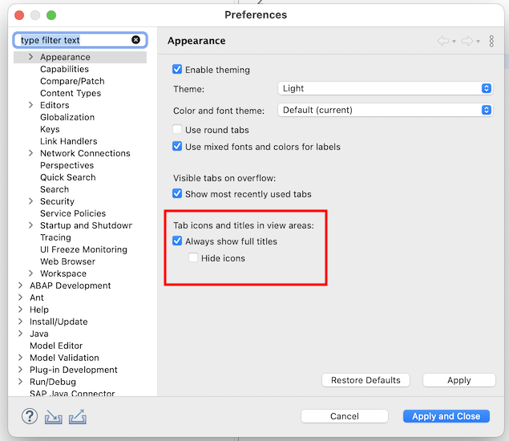This screenshot has height=441, width=509.
Task: Select Keys in the preferences tree
Action: pyautogui.click(x=50, y=129)
